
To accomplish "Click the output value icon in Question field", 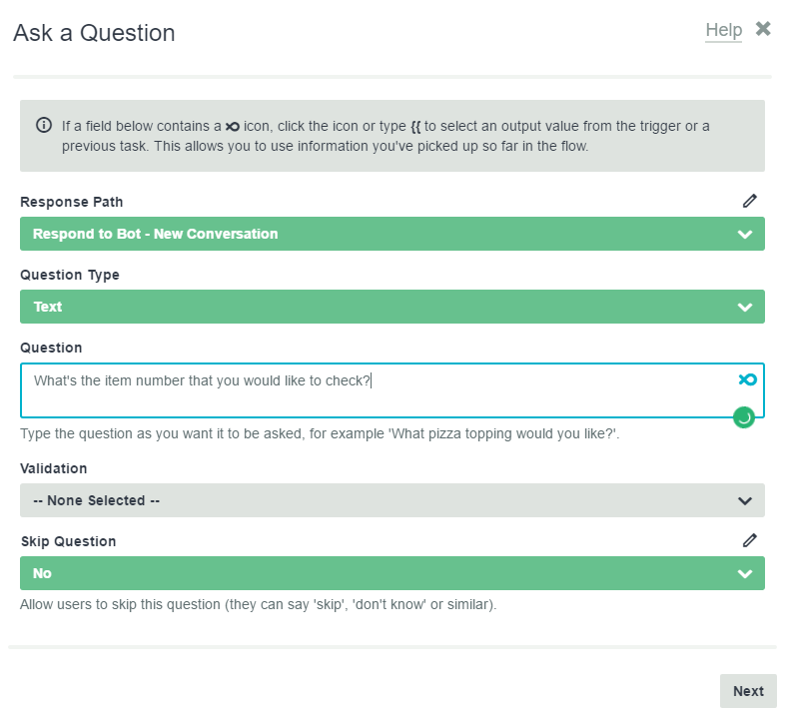I will click(747, 379).
